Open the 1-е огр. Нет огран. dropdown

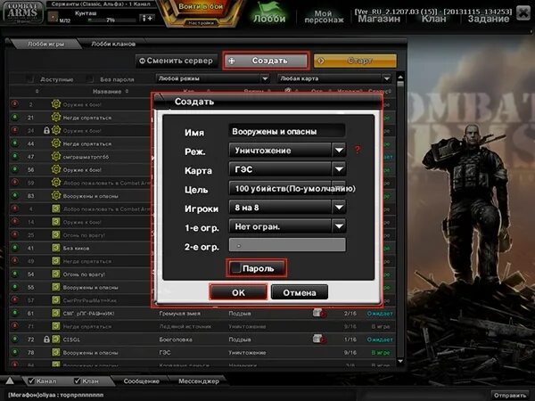[x=288, y=226]
